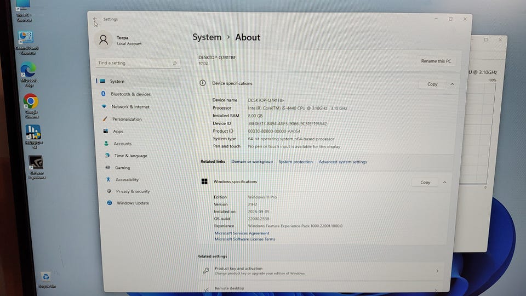526x296 pixels.
Task: Select the Processor value text
Action: click(x=297, y=108)
